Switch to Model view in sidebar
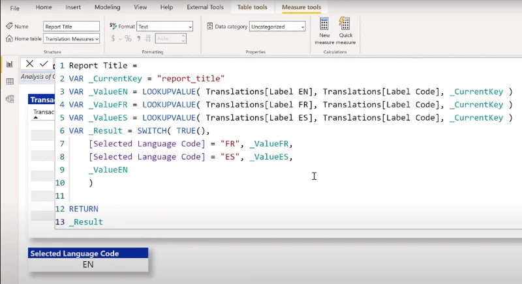Screen dimensions: 522x284 pos(10,98)
